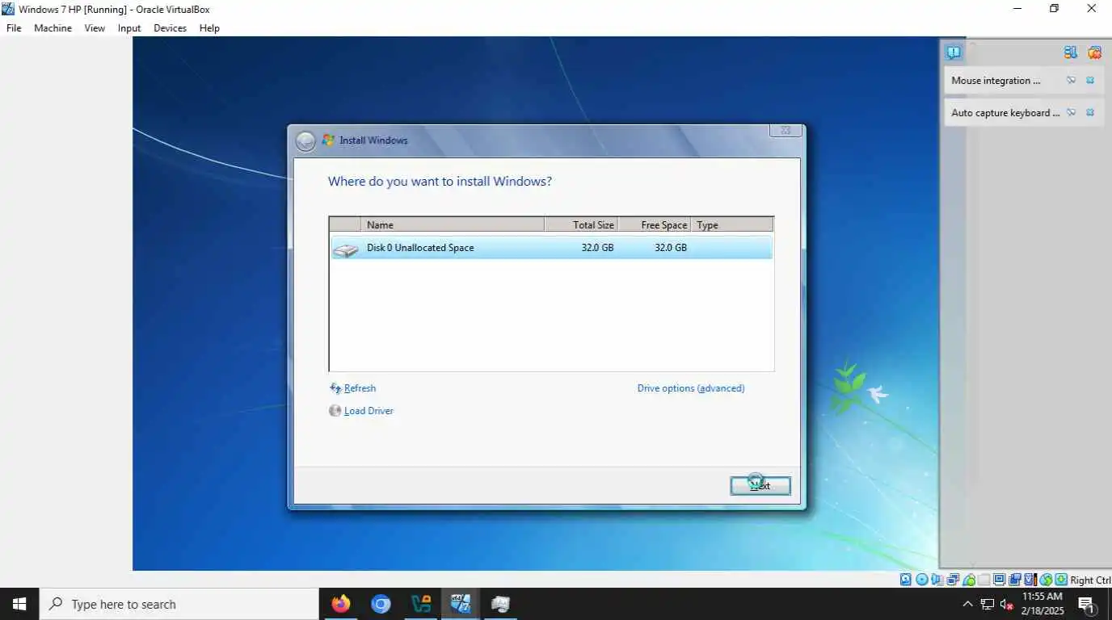Click the virtualization features chip icon

1030,580
